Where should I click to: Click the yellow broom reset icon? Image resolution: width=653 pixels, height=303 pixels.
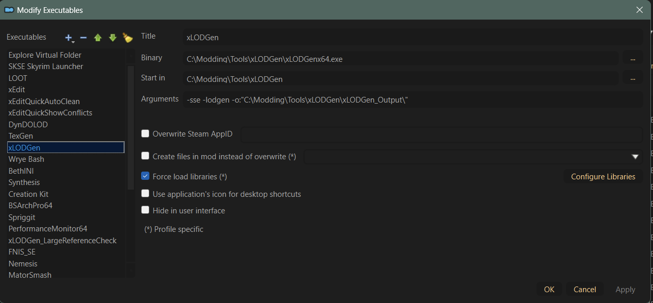point(127,38)
